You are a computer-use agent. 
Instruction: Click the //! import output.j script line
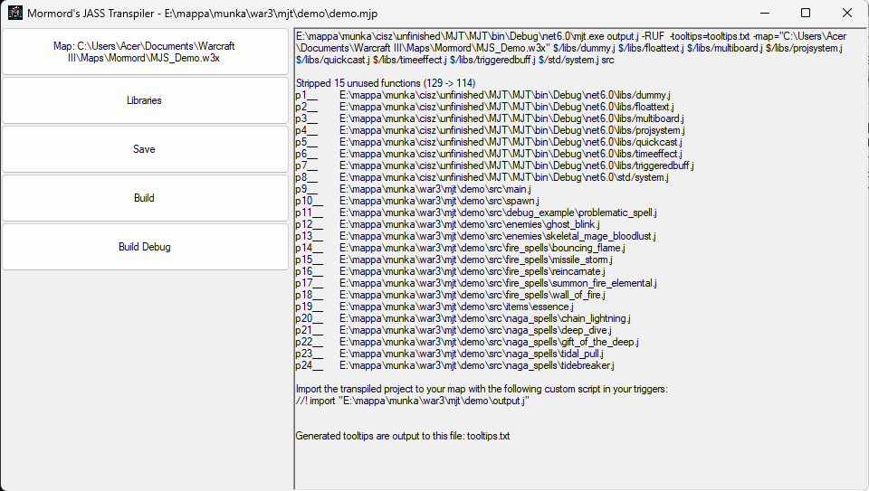[x=413, y=401]
